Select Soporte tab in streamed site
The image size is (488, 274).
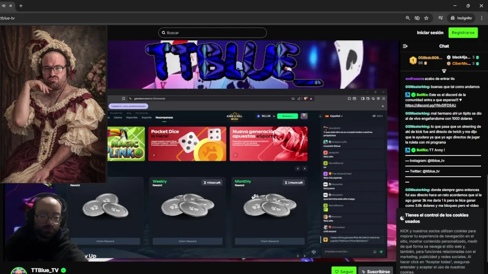pos(146,118)
